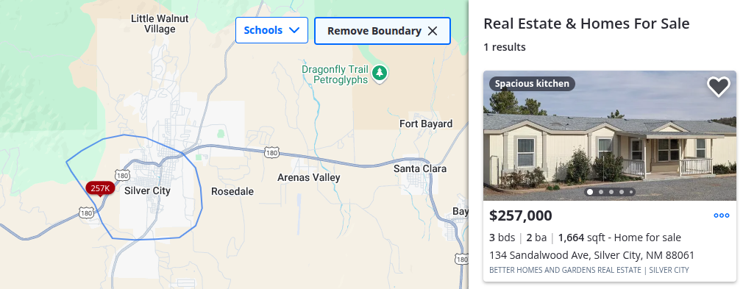Select the first photo carousel dot
The height and width of the screenshot is (289, 743).
[590, 192]
